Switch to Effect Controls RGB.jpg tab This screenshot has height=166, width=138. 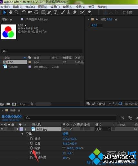(x=36, y=19)
